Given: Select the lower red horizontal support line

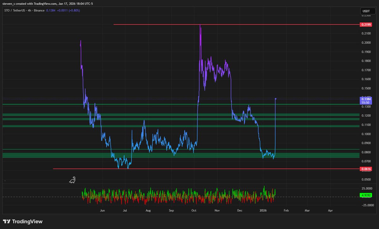Looking at the screenshot, I should tap(189, 169).
